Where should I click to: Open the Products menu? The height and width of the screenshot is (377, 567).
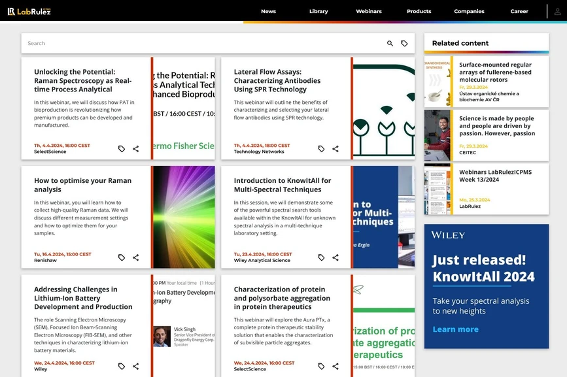pyautogui.click(x=419, y=11)
